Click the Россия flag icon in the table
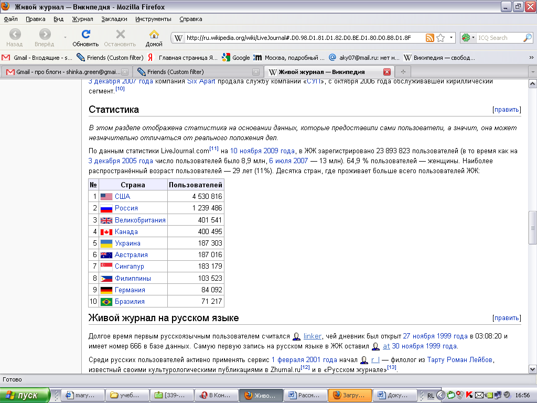 pyautogui.click(x=106, y=208)
